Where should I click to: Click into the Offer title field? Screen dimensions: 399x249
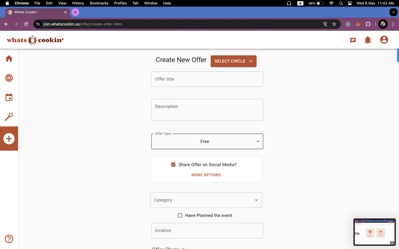(207, 79)
